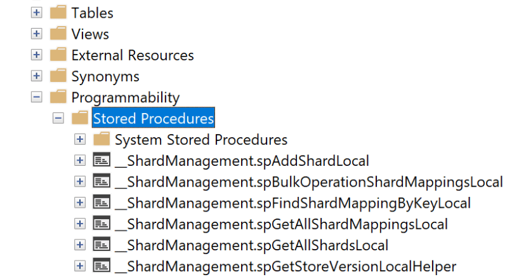Click the Synonyms folder icon
Viewport: 512px width, 277px height.
58,76
